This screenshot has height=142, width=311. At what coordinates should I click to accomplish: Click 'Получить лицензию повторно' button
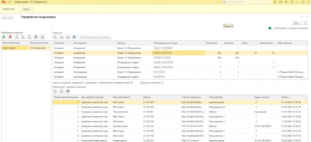coord(95,37)
